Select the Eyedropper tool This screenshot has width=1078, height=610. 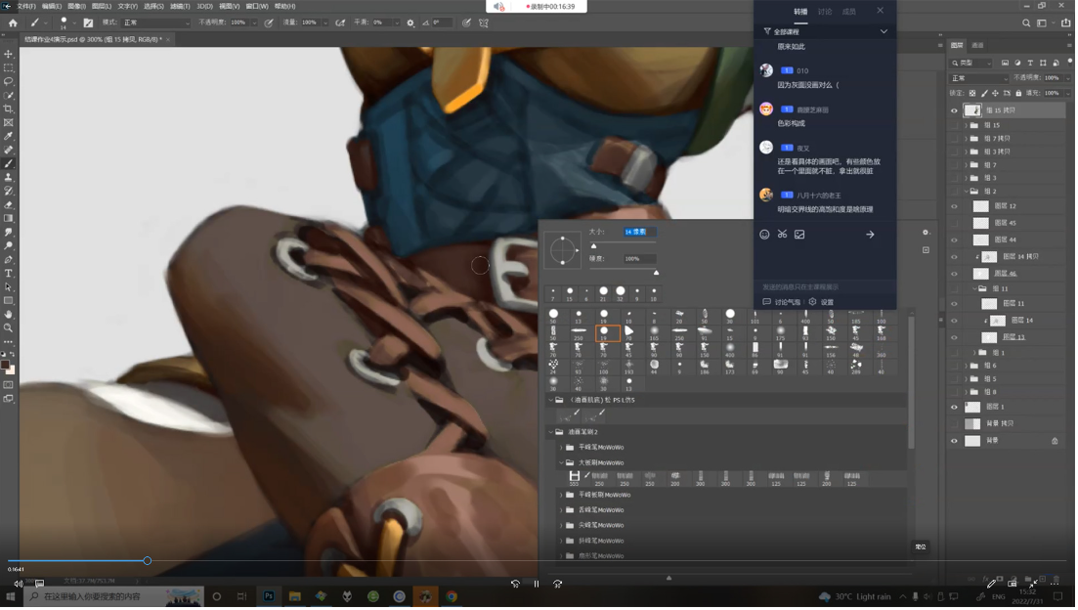tap(8, 136)
